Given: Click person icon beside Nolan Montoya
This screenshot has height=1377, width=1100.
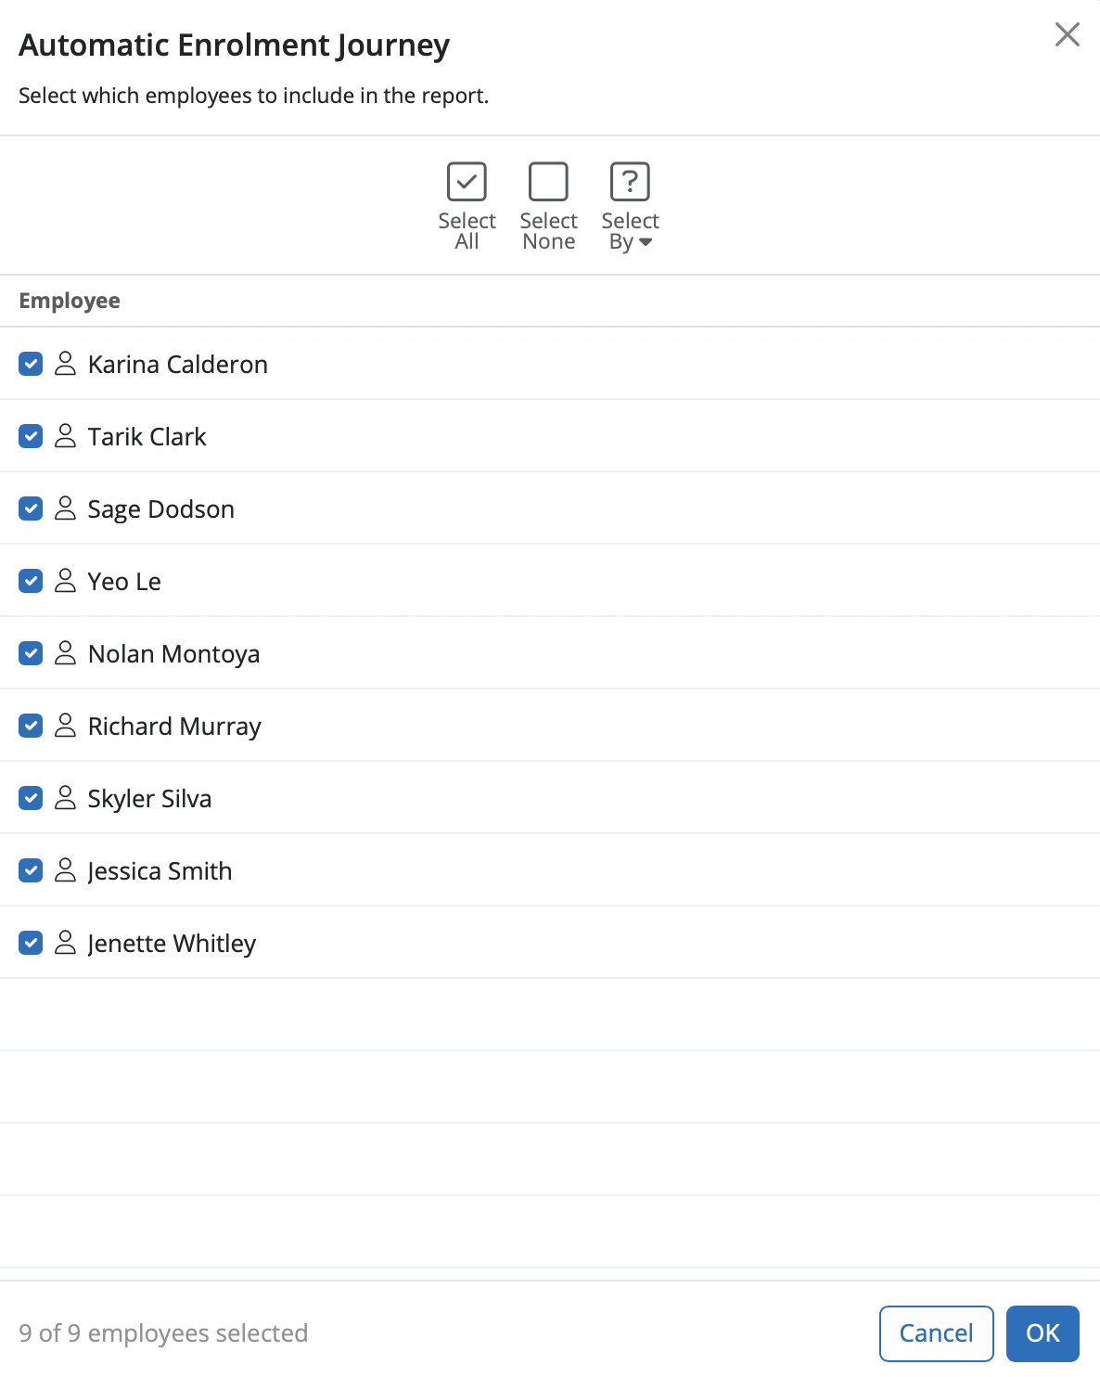Looking at the screenshot, I should click(x=65, y=653).
